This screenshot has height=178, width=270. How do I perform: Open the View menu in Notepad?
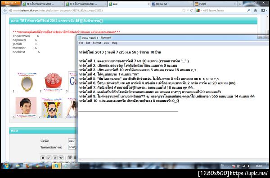coord(106,43)
